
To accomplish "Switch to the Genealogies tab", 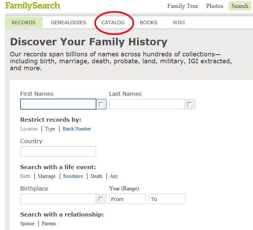I will (68, 22).
